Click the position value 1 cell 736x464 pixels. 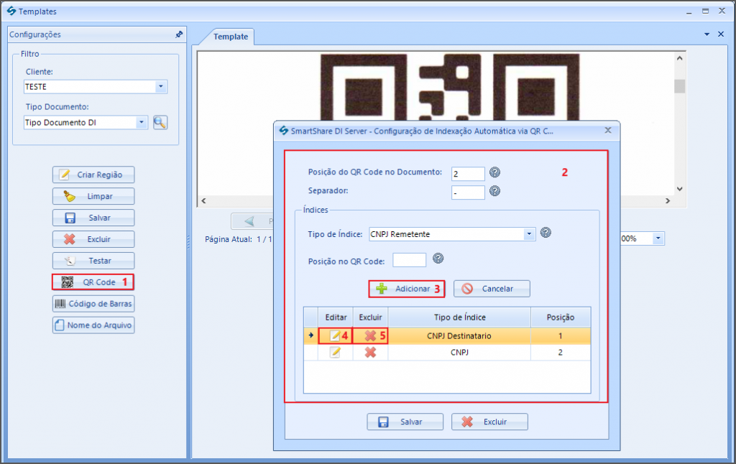[561, 336]
